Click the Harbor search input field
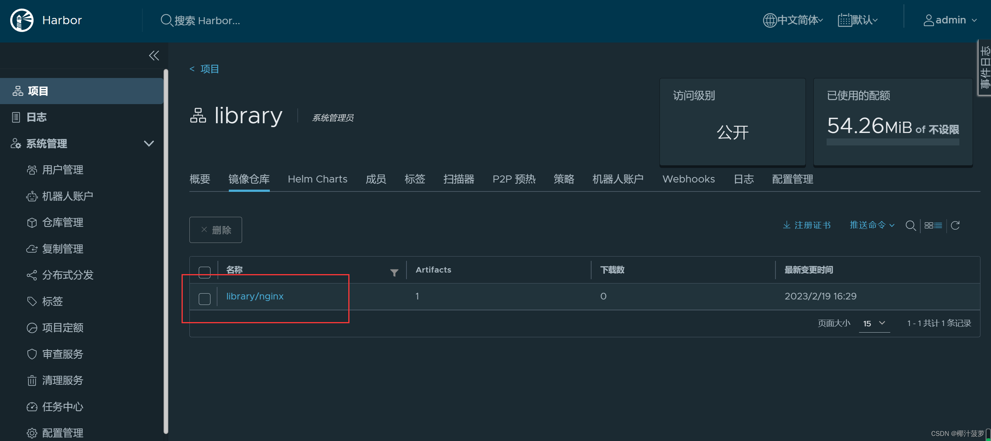991x441 pixels. 207,20
